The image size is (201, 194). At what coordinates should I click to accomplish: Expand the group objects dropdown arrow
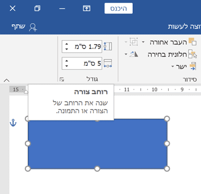click(x=126, y=42)
